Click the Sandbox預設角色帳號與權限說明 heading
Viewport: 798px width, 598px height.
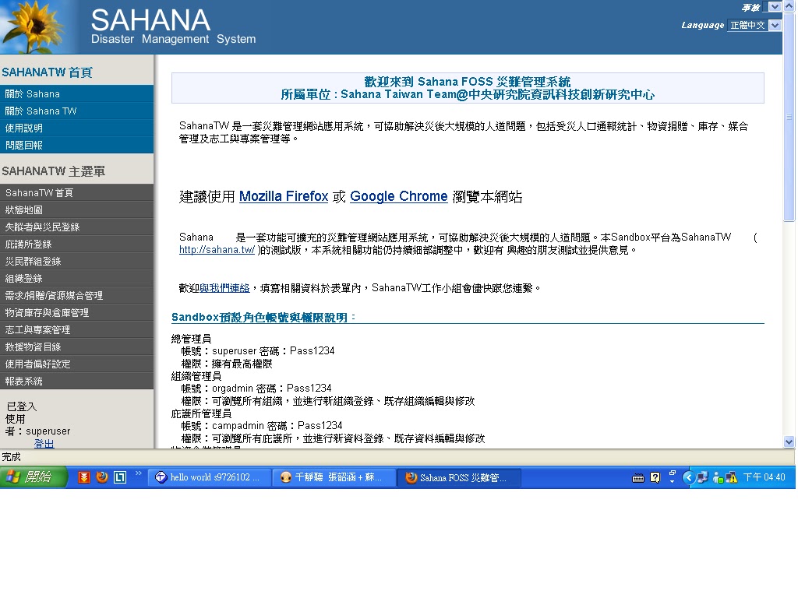click(x=263, y=318)
